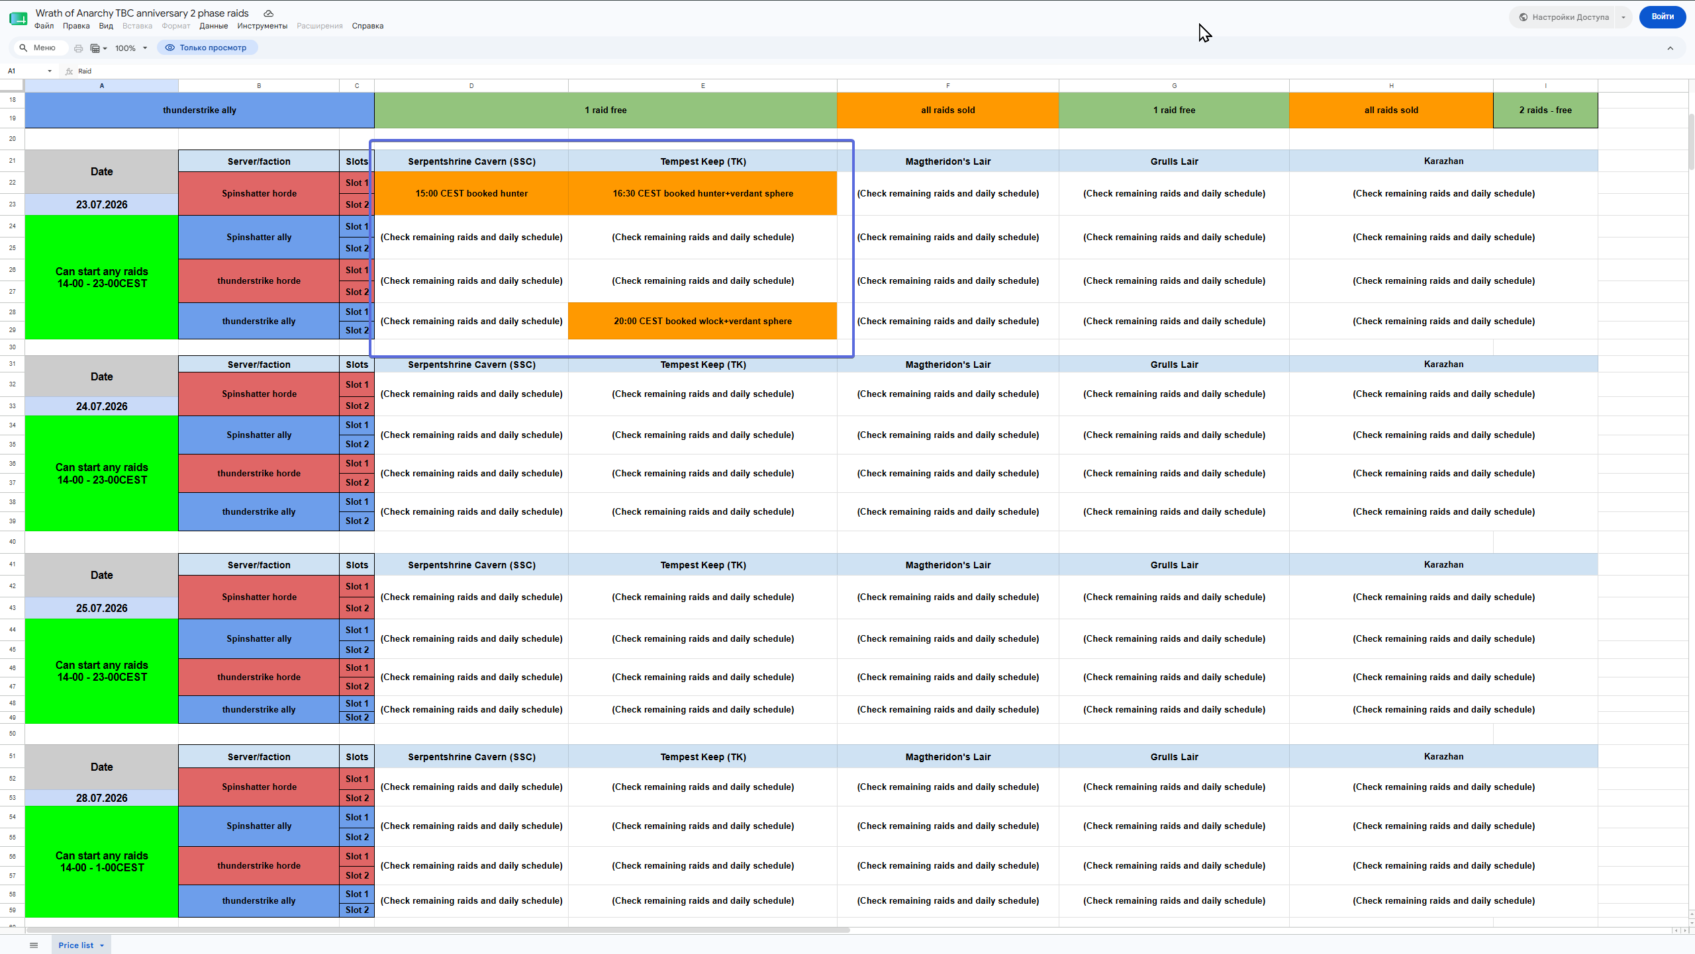Select column D header
The image size is (1695, 954).
[471, 86]
